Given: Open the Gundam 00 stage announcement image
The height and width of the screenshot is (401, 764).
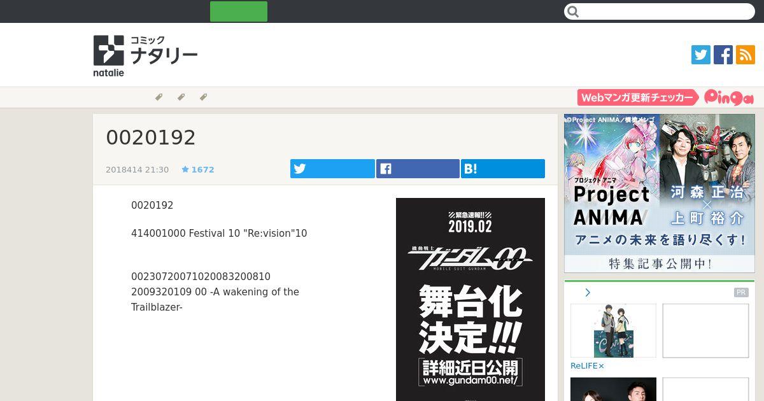Looking at the screenshot, I should [x=470, y=299].
